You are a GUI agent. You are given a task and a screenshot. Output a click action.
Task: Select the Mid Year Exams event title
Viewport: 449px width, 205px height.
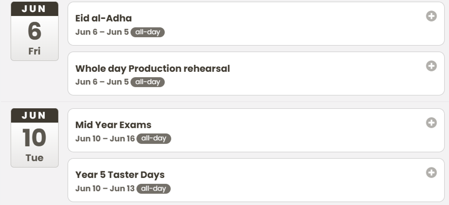point(113,125)
